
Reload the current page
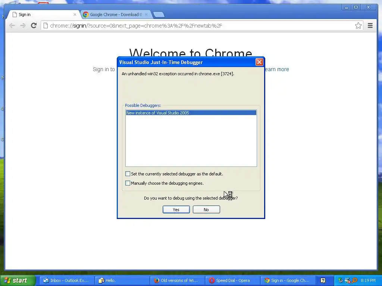(34, 26)
